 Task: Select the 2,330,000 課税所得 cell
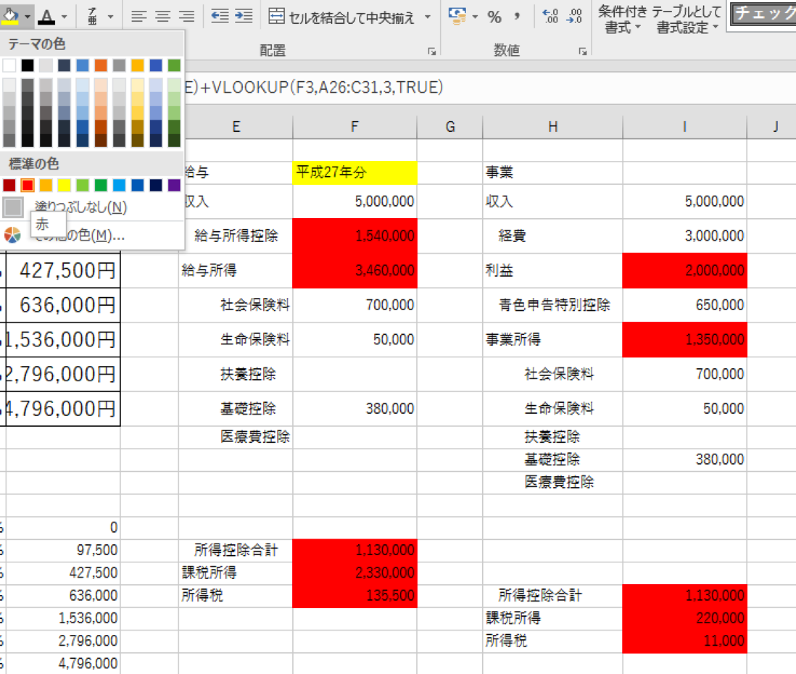(x=355, y=573)
